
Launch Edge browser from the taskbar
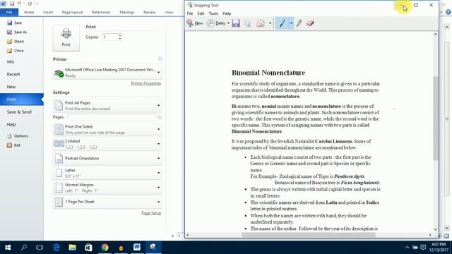tap(56, 248)
